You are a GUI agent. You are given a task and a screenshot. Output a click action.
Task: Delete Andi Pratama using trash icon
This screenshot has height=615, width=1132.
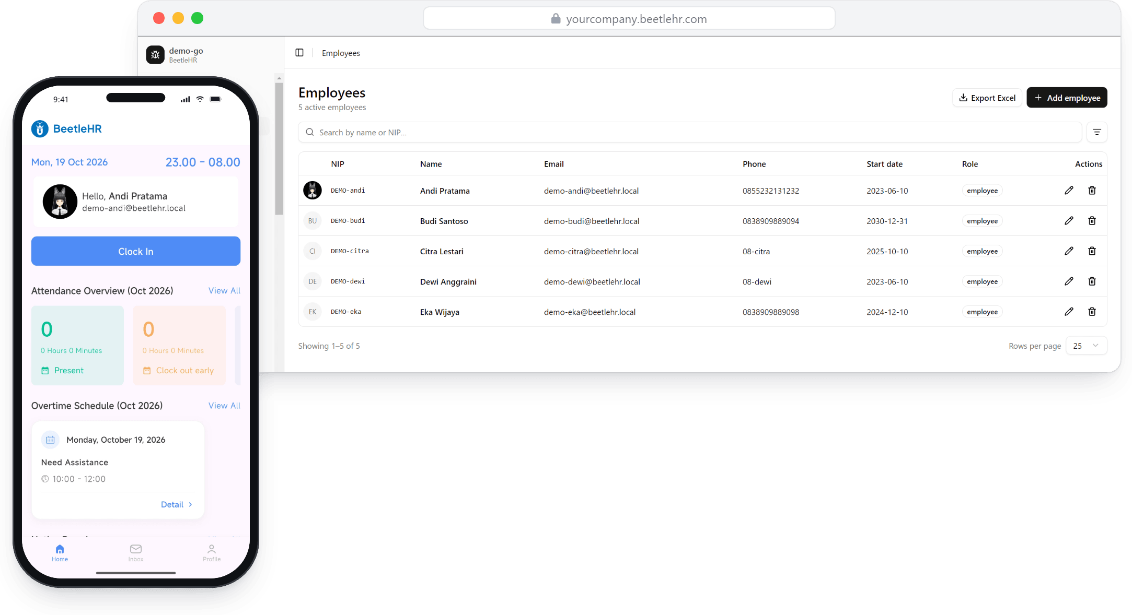[1092, 191]
